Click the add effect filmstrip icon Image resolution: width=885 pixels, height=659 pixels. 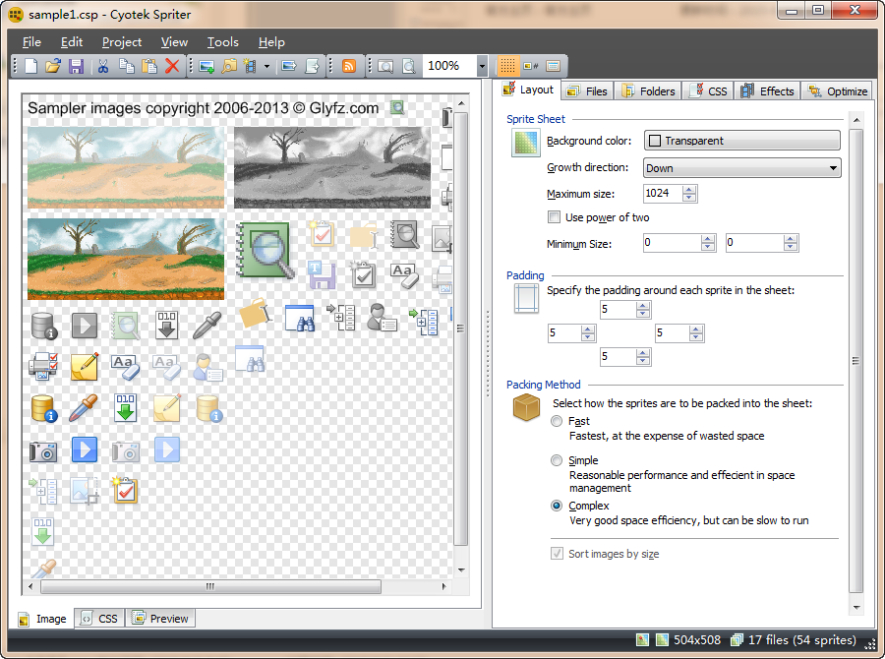tap(251, 66)
